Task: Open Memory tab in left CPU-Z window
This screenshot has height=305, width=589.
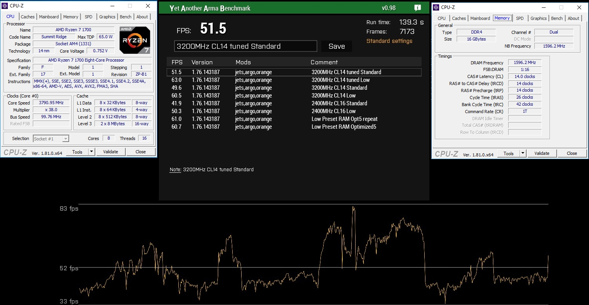Action: click(x=71, y=17)
